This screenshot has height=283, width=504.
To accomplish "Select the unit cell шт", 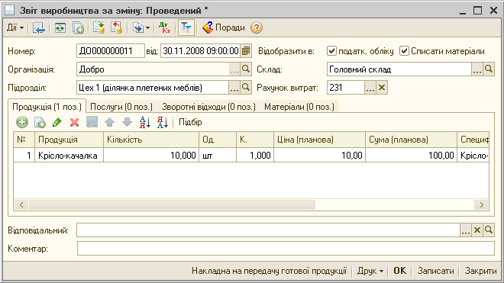I will click(x=218, y=156).
